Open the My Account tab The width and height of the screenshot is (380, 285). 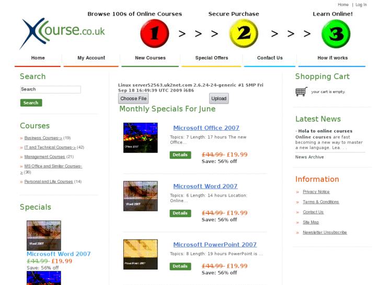pos(91,58)
